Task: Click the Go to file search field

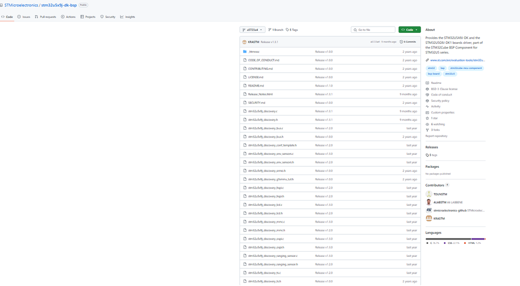Action: 373,30
